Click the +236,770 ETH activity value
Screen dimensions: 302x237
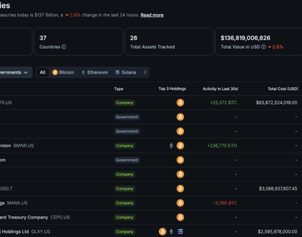(x=222, y=146)
